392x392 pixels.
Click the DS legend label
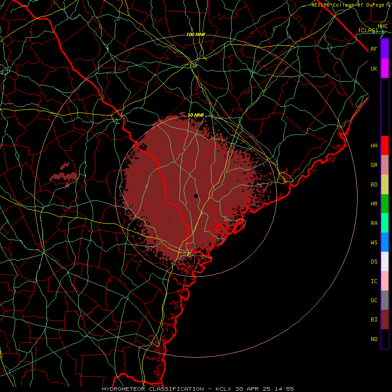coord(374,262)
